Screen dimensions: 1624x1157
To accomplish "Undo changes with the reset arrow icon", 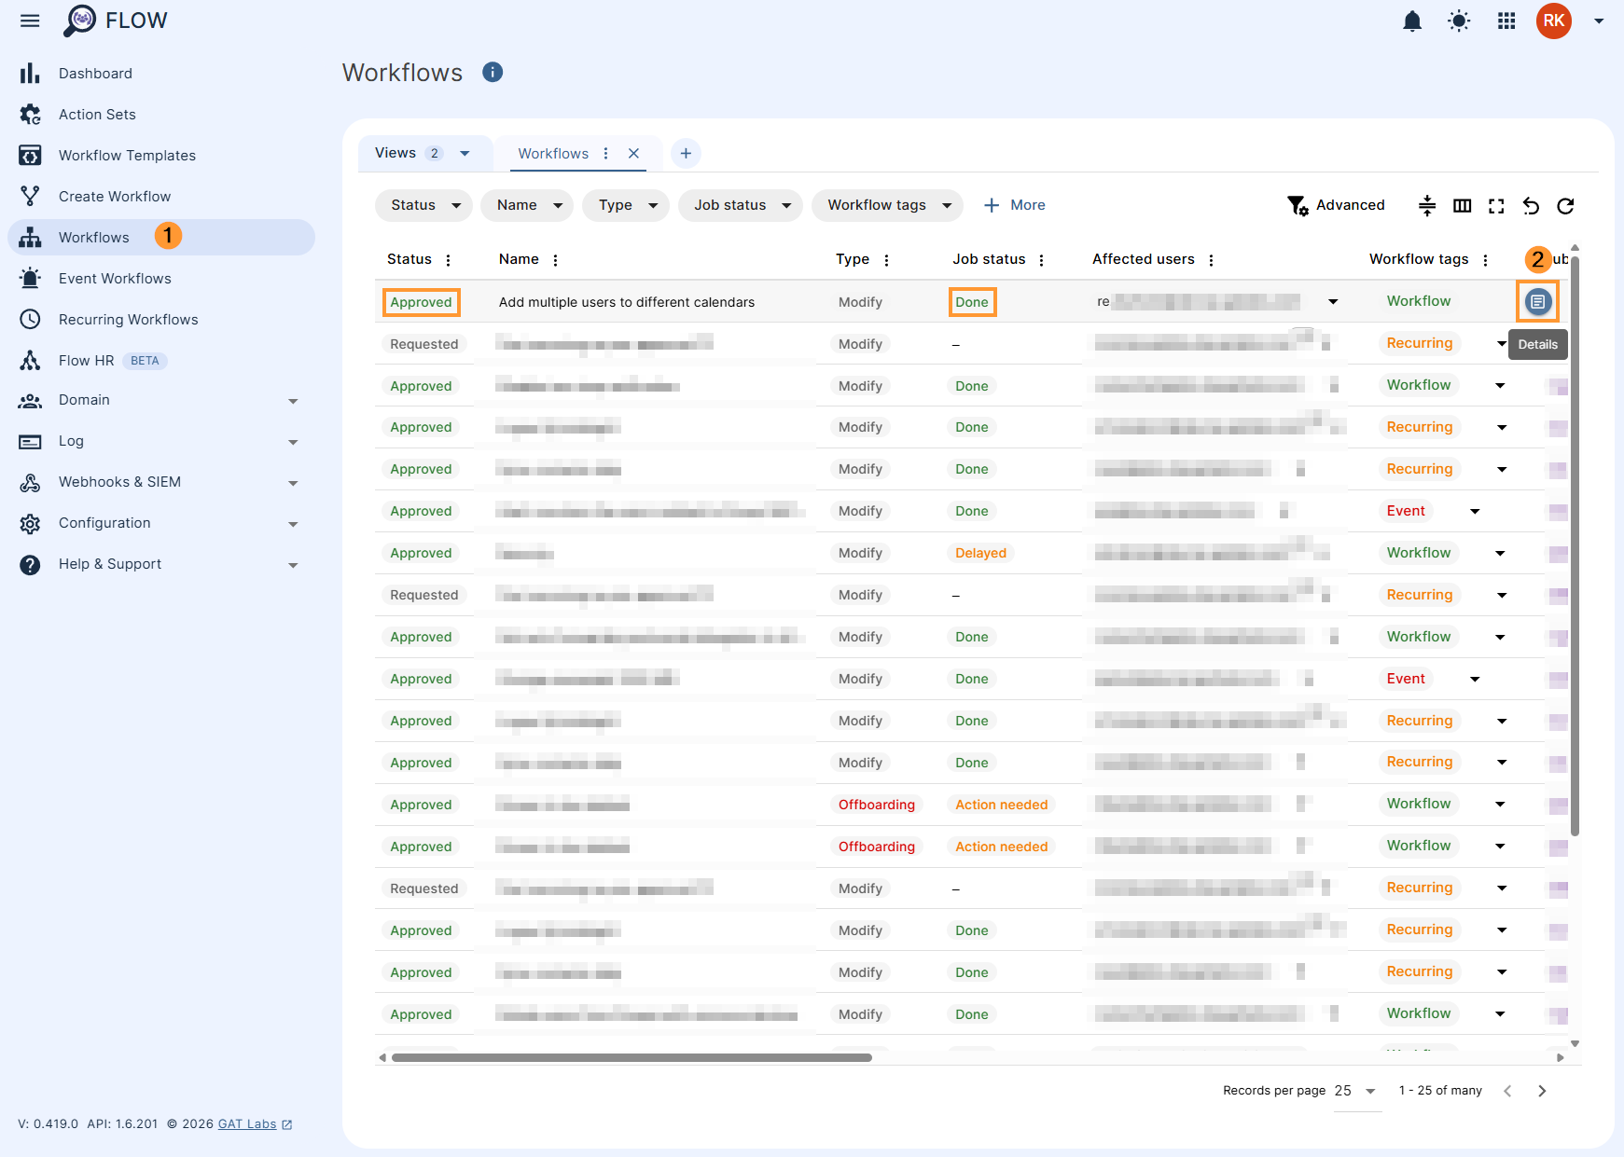I will point(1531,205).
